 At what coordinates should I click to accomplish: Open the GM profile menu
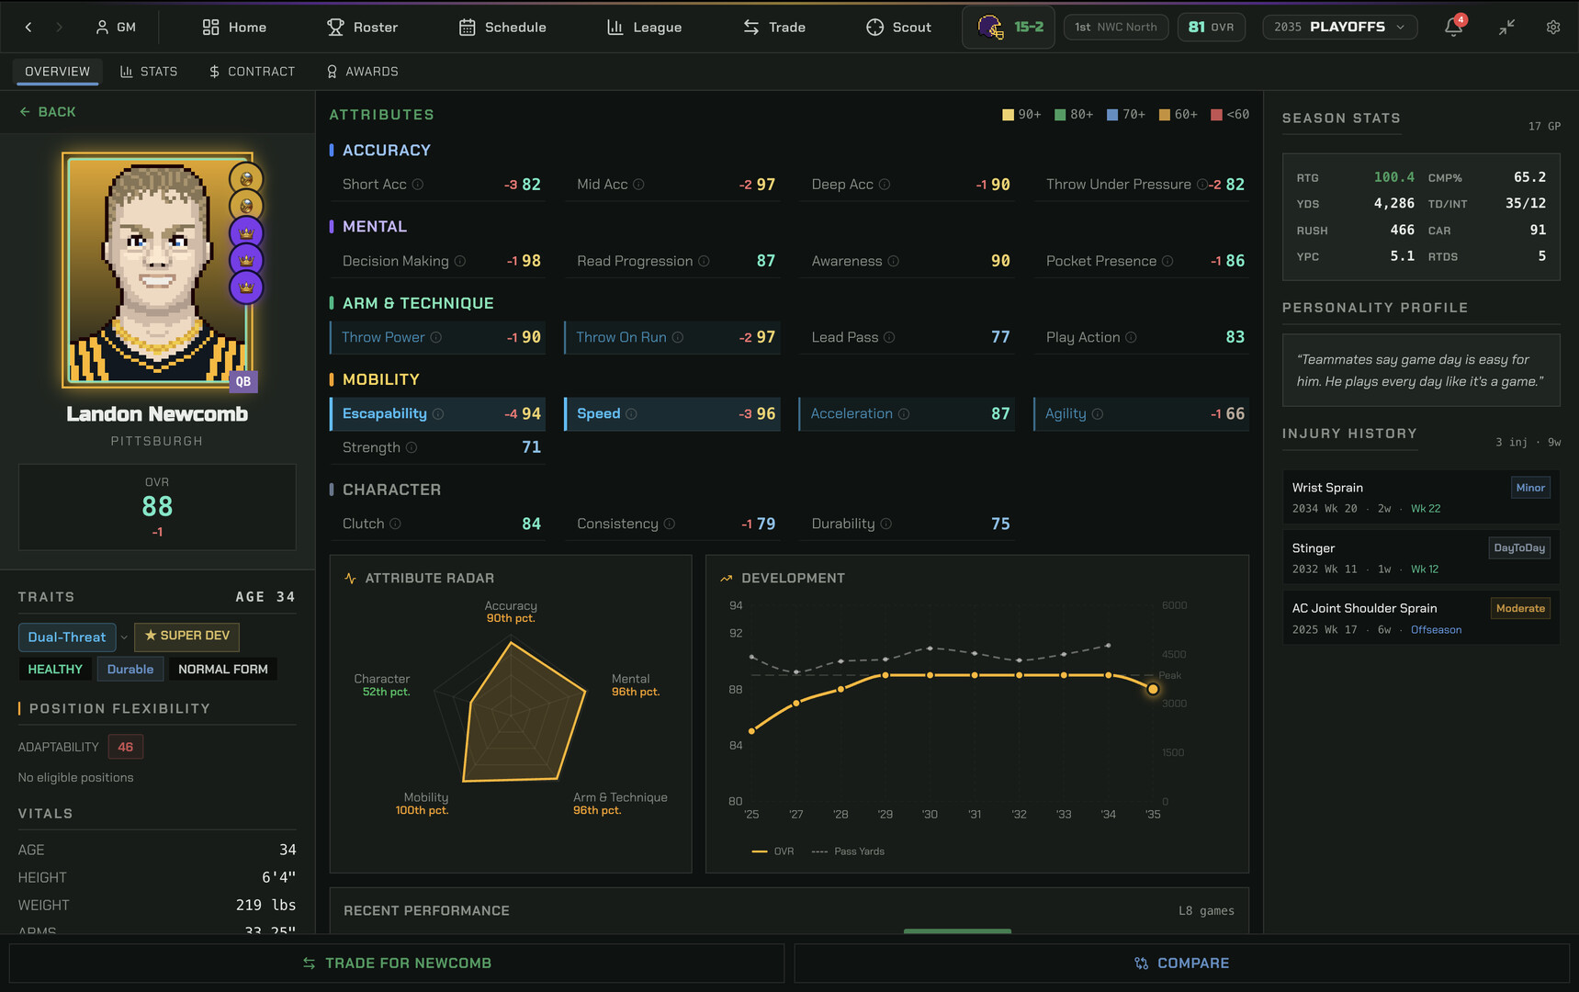[116, 28]
